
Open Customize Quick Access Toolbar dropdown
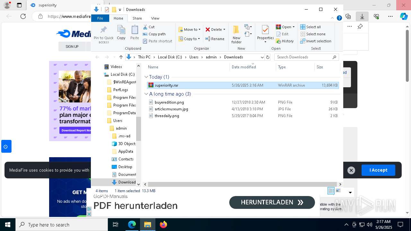(x=120, y=10)
